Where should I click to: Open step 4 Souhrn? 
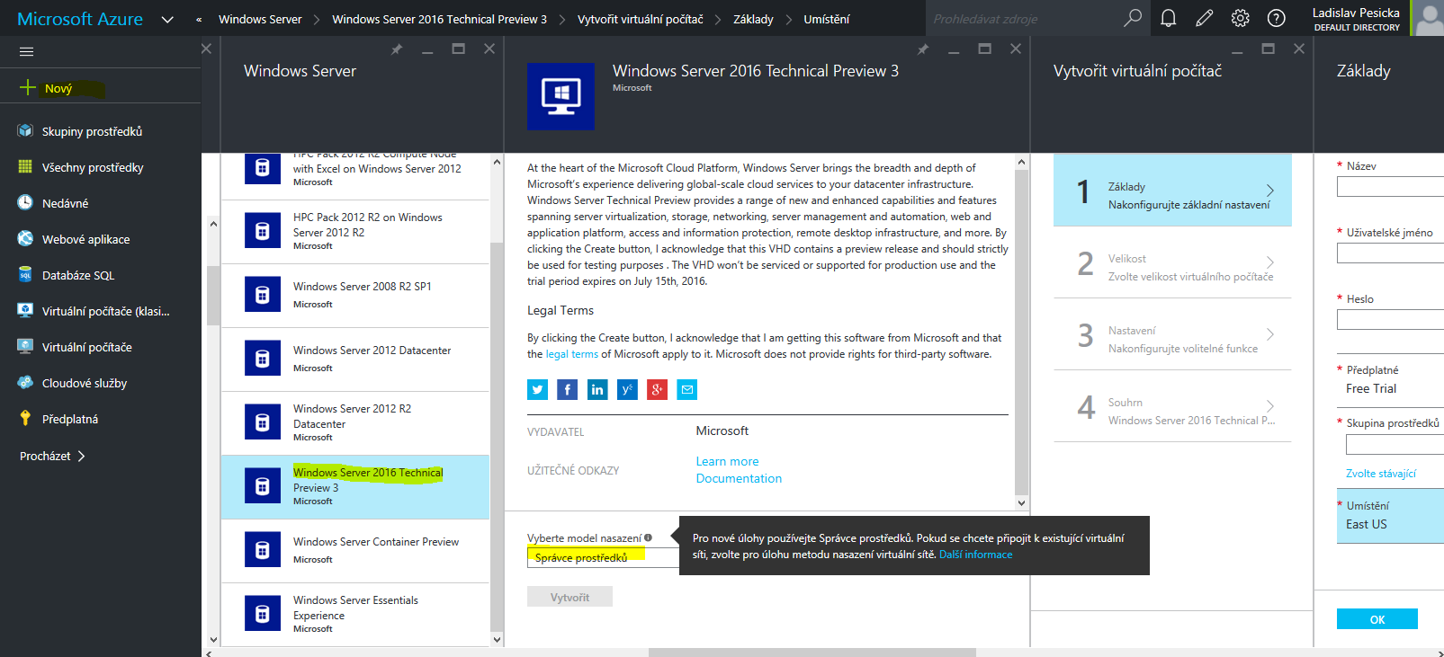(x=1172, y=406)
